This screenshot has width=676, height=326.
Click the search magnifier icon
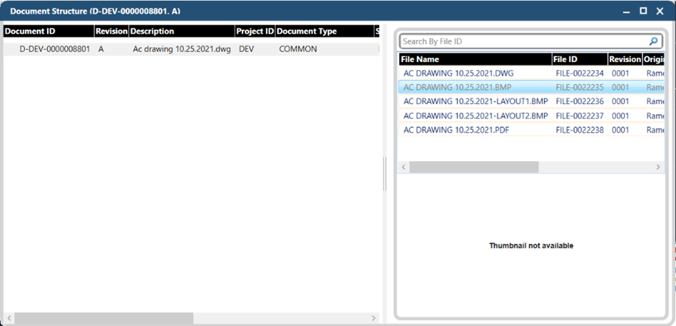pos(653,42)
